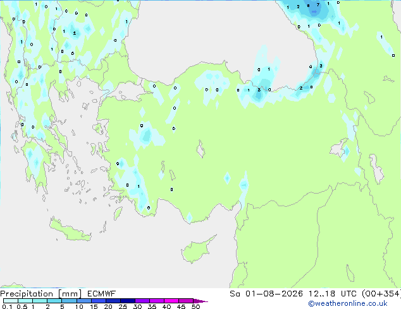Click the 35–40 mm legend color swatch
The image size is (401, 309).
tap(156, 301)
